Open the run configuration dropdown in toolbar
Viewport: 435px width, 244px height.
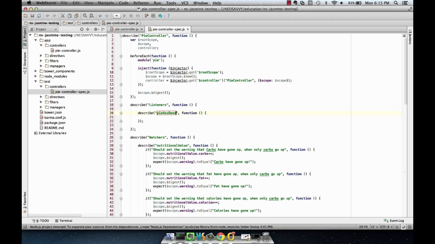(116, 16)
